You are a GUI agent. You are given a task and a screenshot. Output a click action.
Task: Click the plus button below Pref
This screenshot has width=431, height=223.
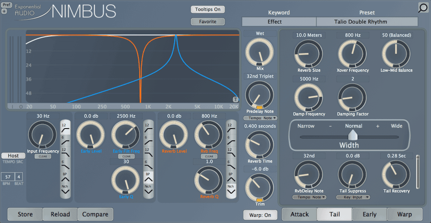coord(4,11)
